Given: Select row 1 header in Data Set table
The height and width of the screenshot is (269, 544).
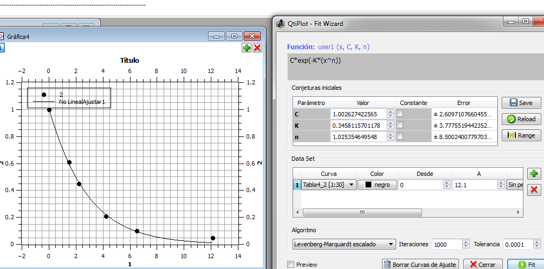Looking at the screenshot, I should pyautogui.click(x=297, y=185).
